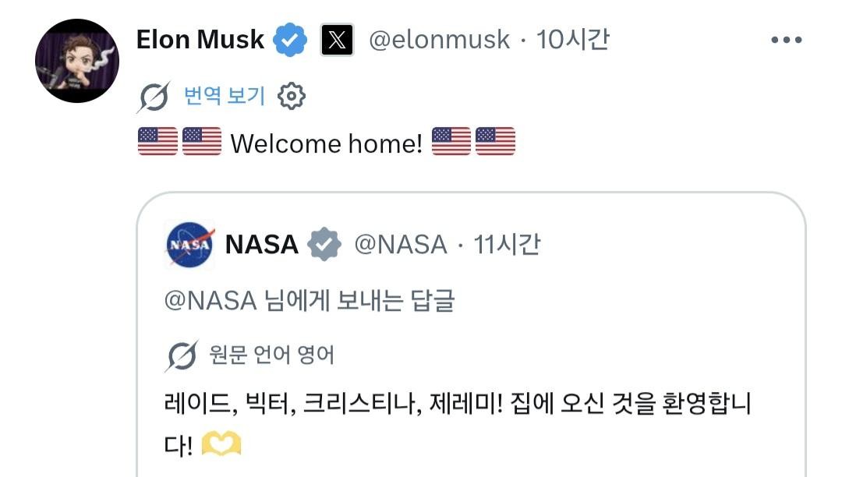
Task: Click the Grok icon beside 원문 언어
Action: 182,356
